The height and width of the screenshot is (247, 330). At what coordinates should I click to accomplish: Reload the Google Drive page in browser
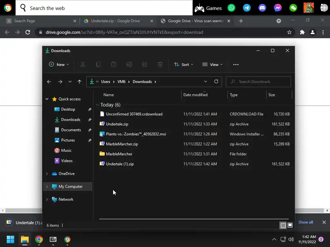(28, 32)
